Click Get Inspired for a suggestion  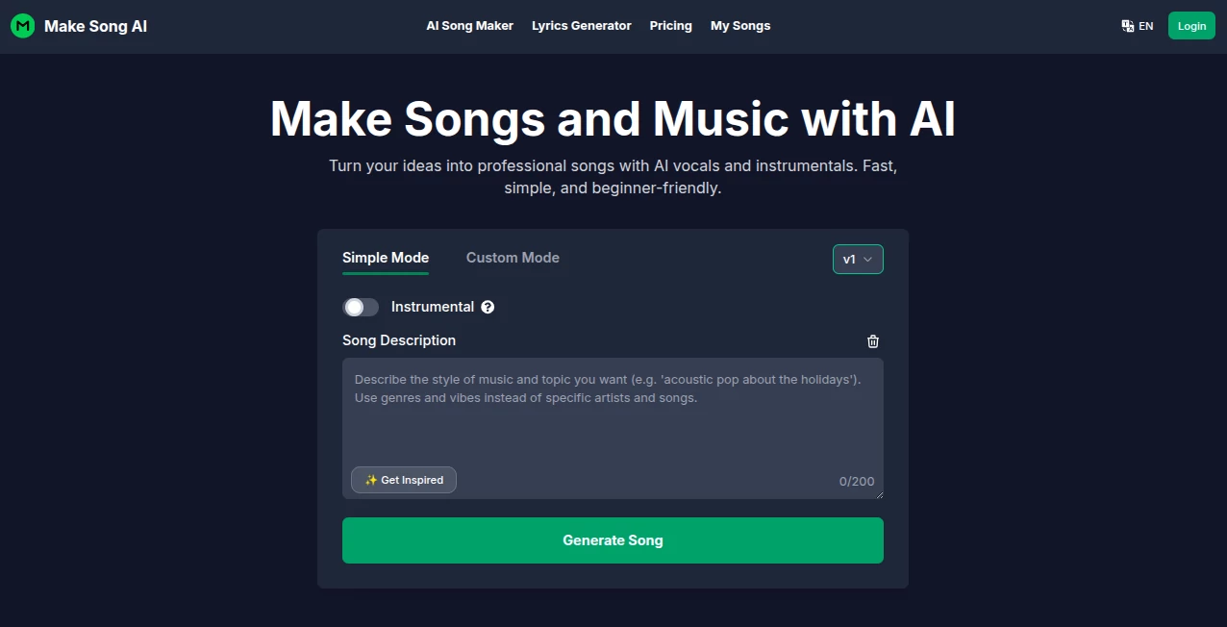[x=403, y=480]
